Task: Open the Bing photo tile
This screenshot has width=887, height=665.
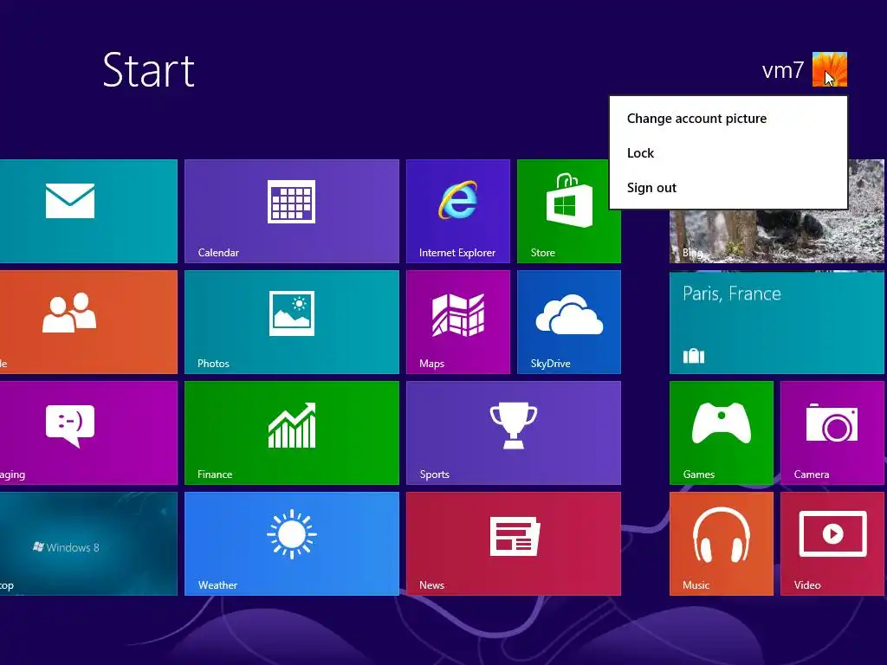Action: [777, 236]
